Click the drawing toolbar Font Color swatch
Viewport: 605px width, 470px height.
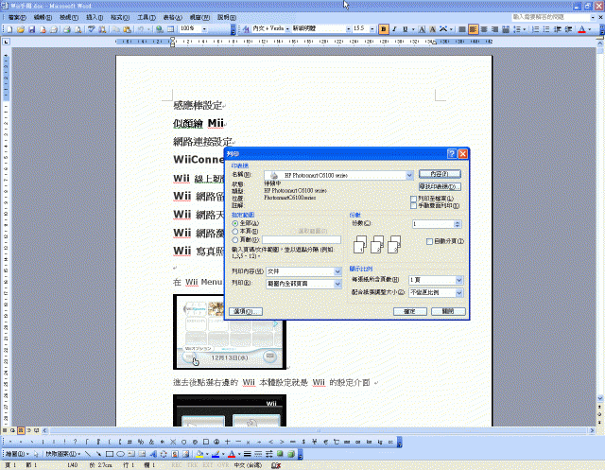click(x=232, y=454)
